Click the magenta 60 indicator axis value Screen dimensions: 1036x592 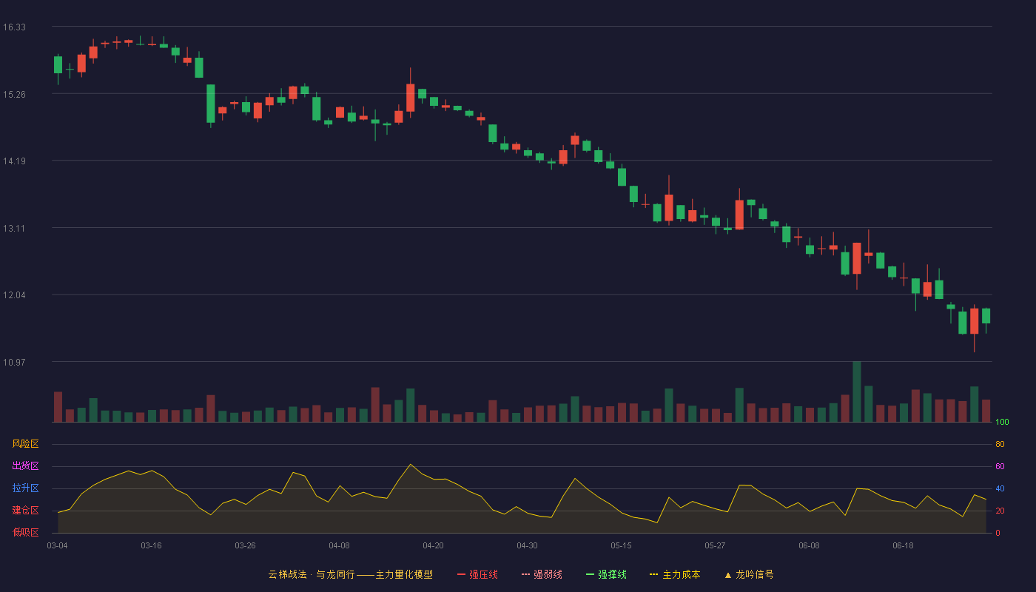(1000, 466)
